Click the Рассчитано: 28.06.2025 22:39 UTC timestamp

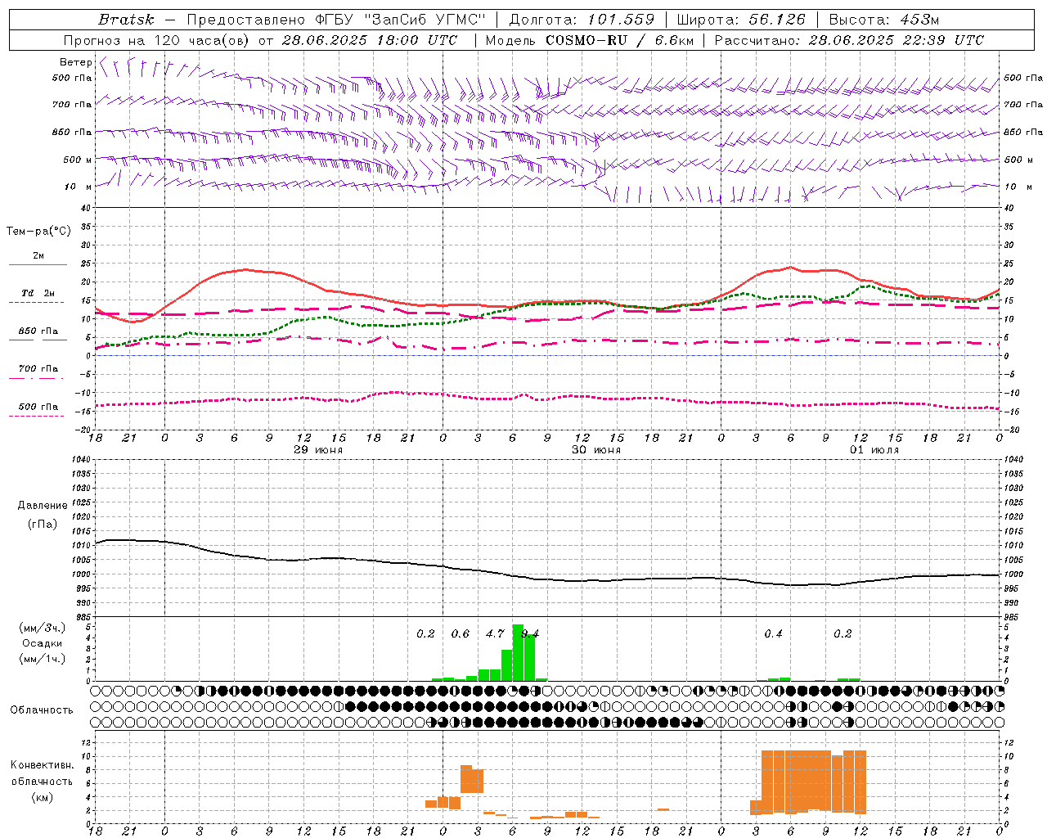click(849, 40)
